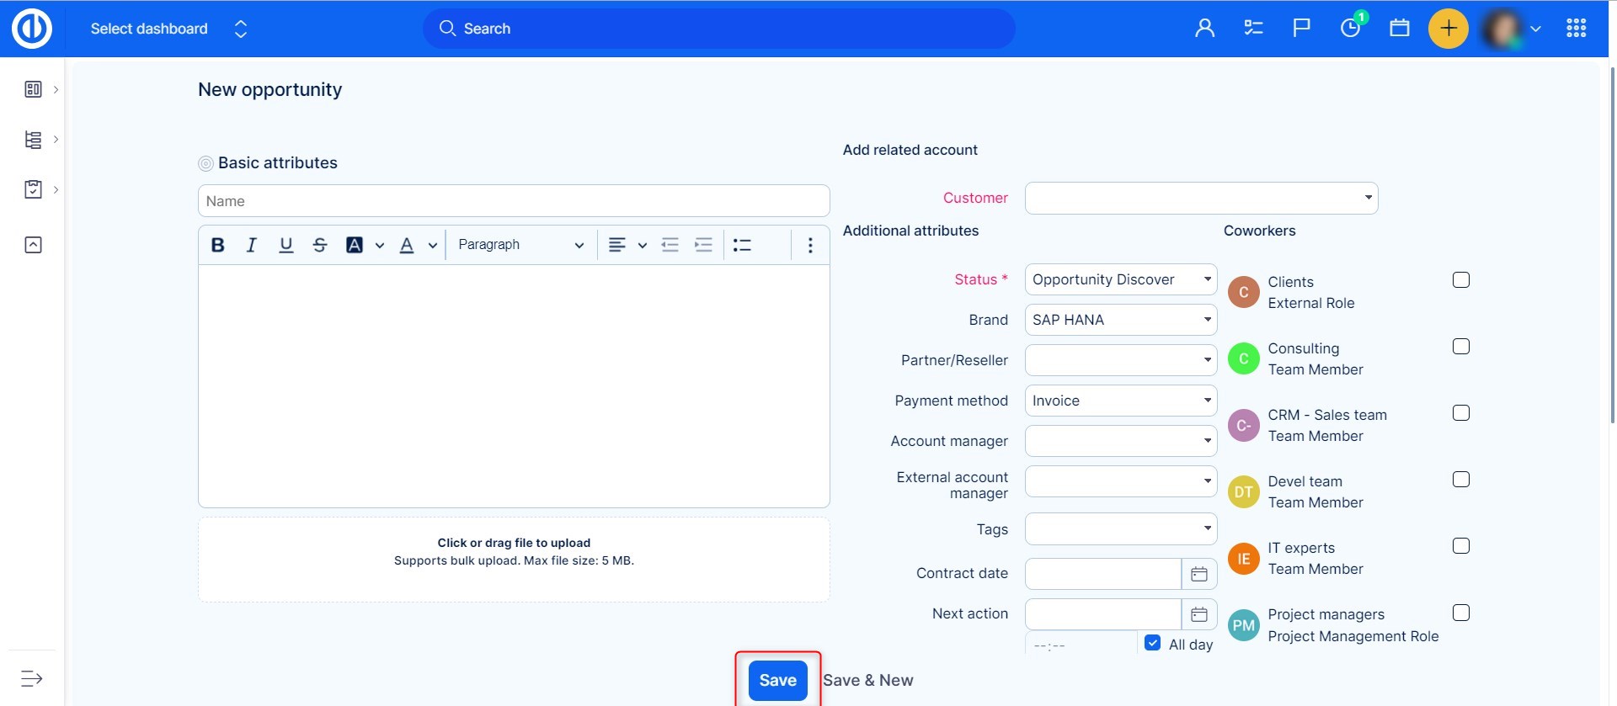This screenshot has height=706, width=1617.
Task: Select the IT experts coworker checkbox
Action: pos(1461,546)
